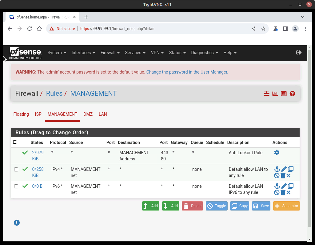Click the Not secure warning indicator

click(62, 29)
